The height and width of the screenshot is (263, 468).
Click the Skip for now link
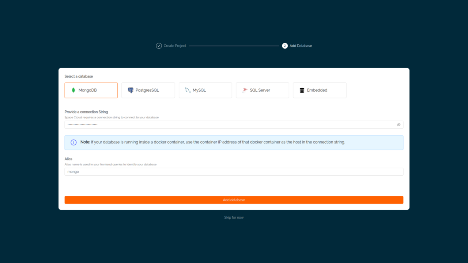tap(234, 217)
